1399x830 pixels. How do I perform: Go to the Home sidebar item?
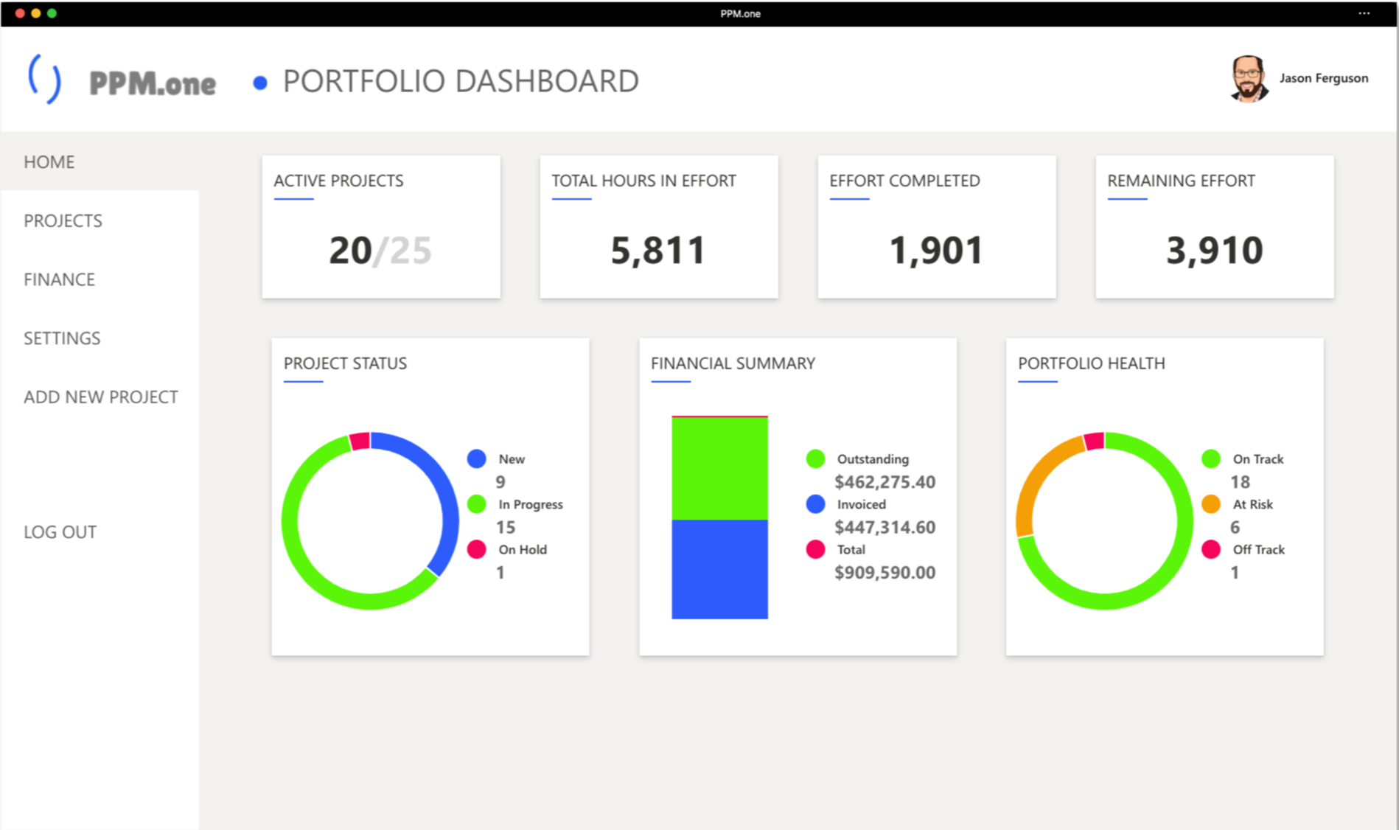(49, 161)
